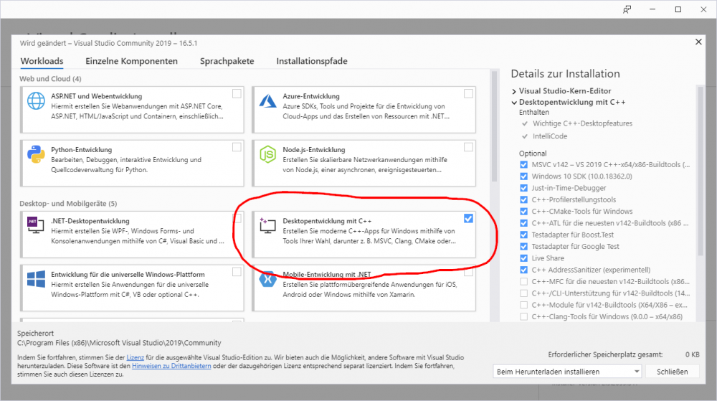Uncheck C++ AddressSanitizer option
The image size is (717, 401).
point(523,270)
